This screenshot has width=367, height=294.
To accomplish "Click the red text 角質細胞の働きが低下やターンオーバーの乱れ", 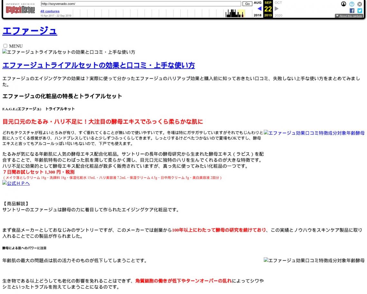I will (x=183, y=281).
